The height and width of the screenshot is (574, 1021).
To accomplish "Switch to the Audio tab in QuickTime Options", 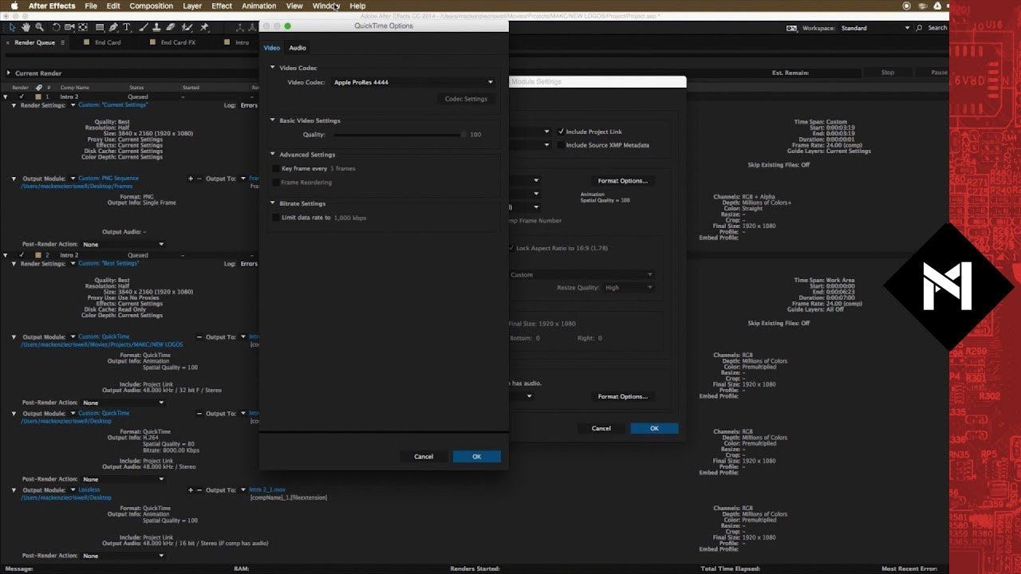I will tap(297, 48).
